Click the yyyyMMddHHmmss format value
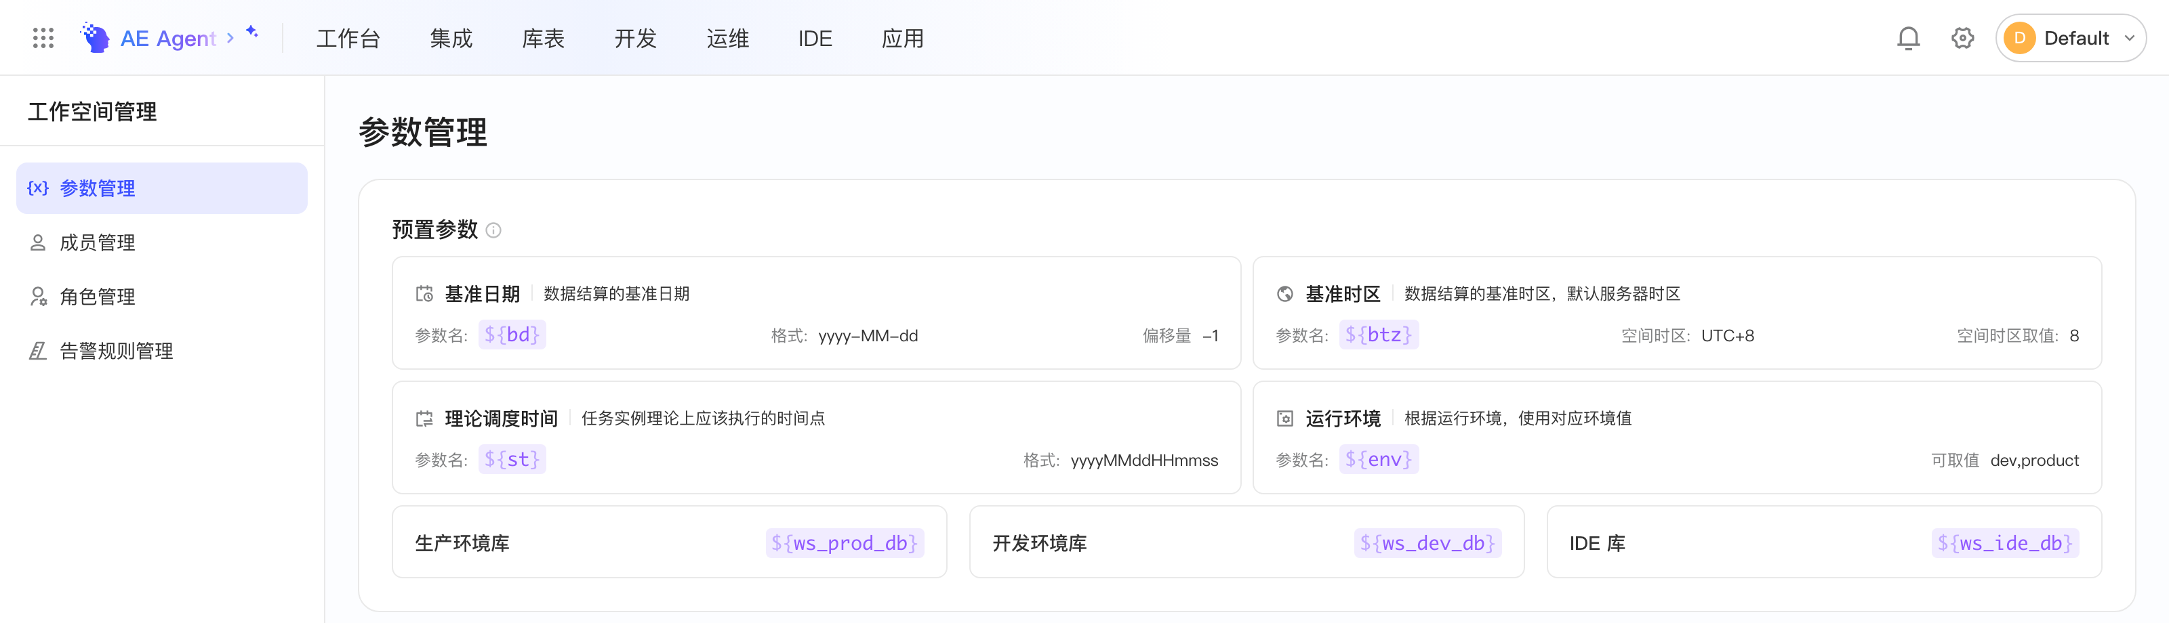 tap(1144, 460)
